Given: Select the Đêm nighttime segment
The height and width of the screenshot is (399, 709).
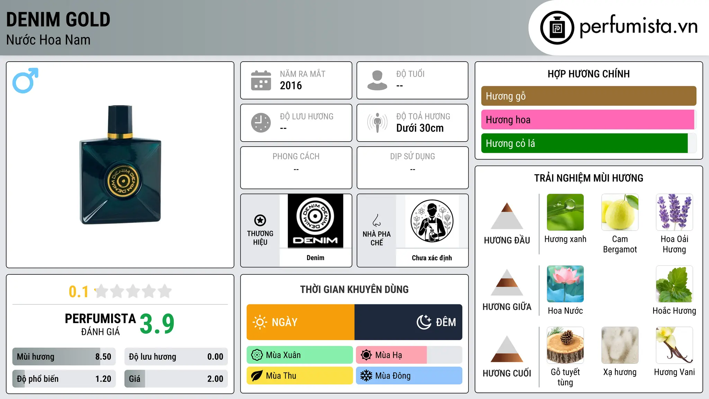Looking at the screenshot, I should point(409,322).
